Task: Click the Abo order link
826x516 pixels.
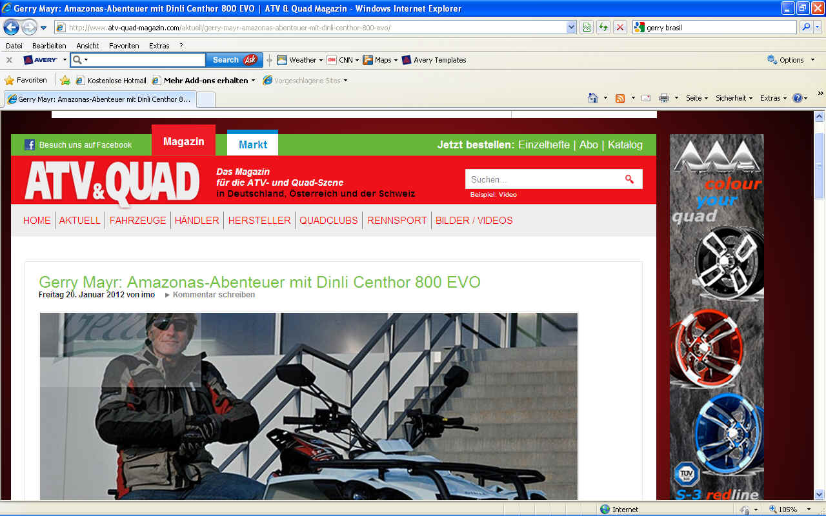Action: (x=589, y=144)
